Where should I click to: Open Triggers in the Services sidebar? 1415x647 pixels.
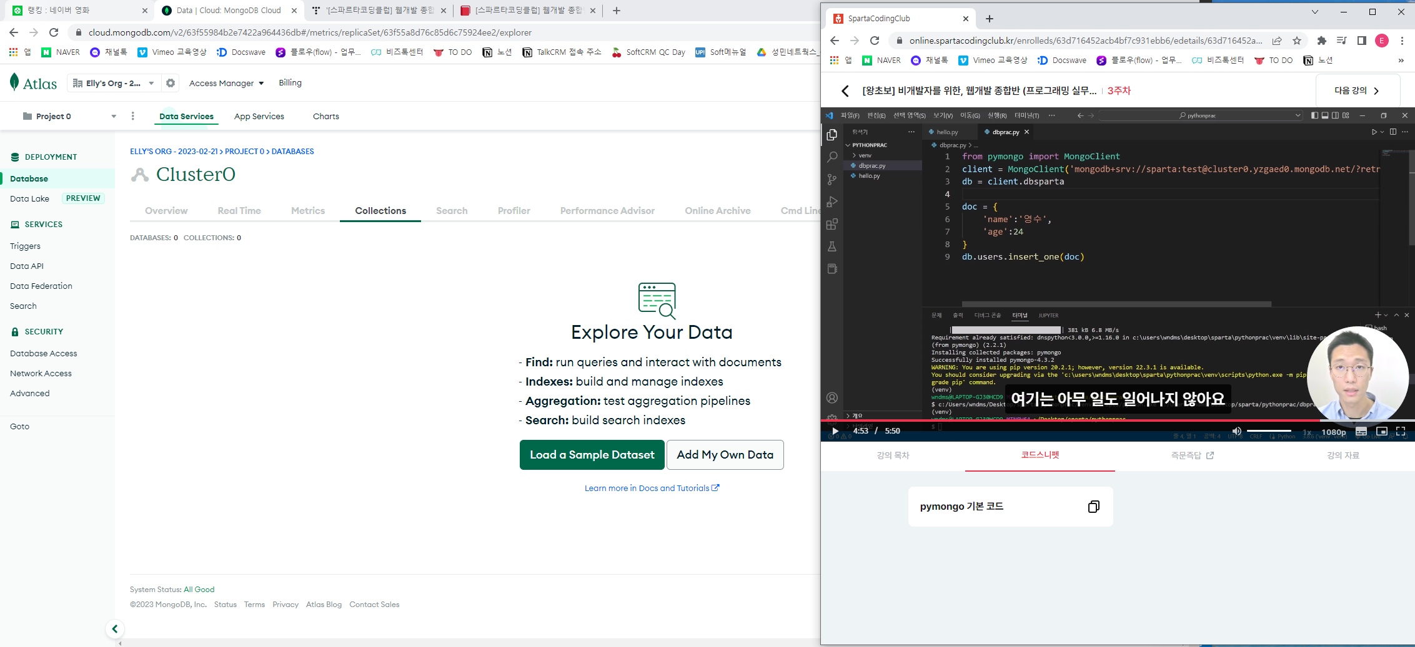(25, 246)
